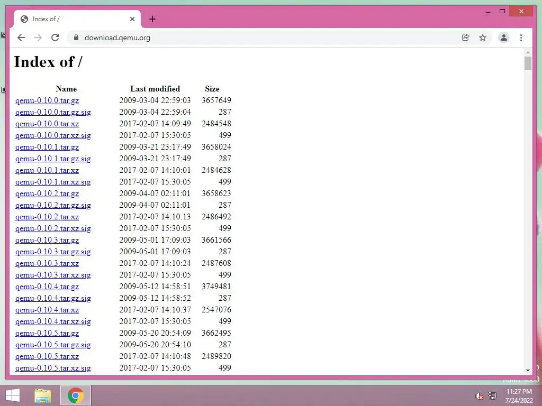Download qemu-0.10.1.tar.xz

(47, 170)
